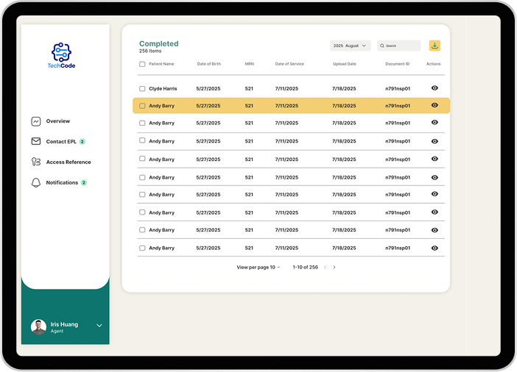
Task: Click highlighted row's birth date 5/27/2025
Action: (x=208, y=106)
